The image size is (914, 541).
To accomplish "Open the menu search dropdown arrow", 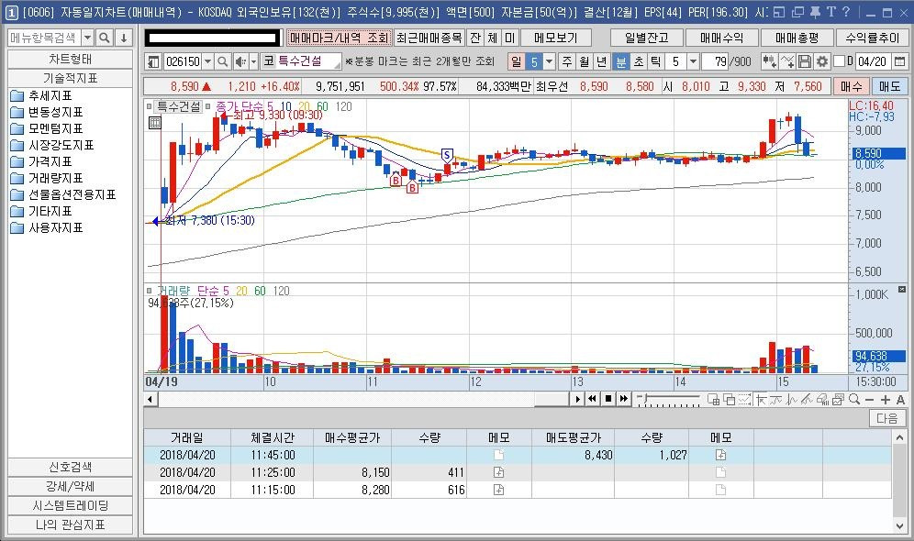I will point(87,38).
